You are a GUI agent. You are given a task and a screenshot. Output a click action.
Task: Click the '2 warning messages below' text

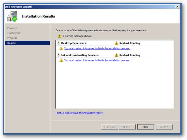coord(77,36)
